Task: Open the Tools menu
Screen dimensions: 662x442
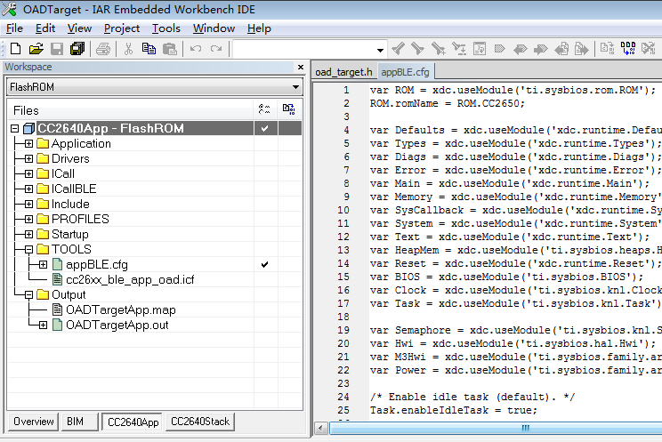Action: point(165,28)
